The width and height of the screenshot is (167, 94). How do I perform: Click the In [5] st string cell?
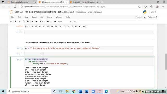point(89,48)
